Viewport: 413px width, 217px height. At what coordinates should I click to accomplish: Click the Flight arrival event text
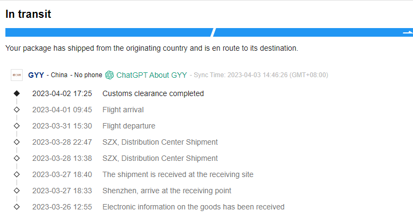coord(123,110)
